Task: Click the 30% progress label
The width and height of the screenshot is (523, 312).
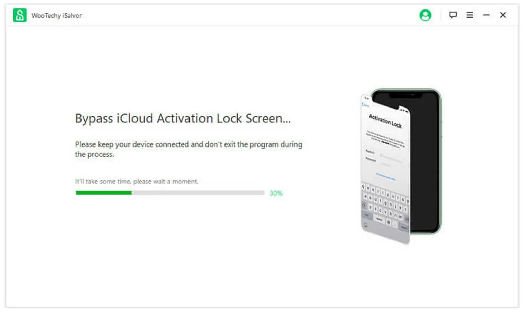Action: pos(276,193)
